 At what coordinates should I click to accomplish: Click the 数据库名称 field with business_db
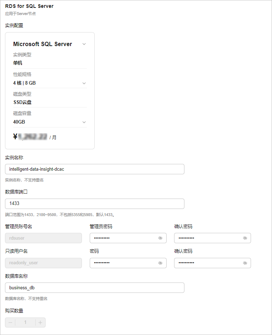click(x=95, y=288)
